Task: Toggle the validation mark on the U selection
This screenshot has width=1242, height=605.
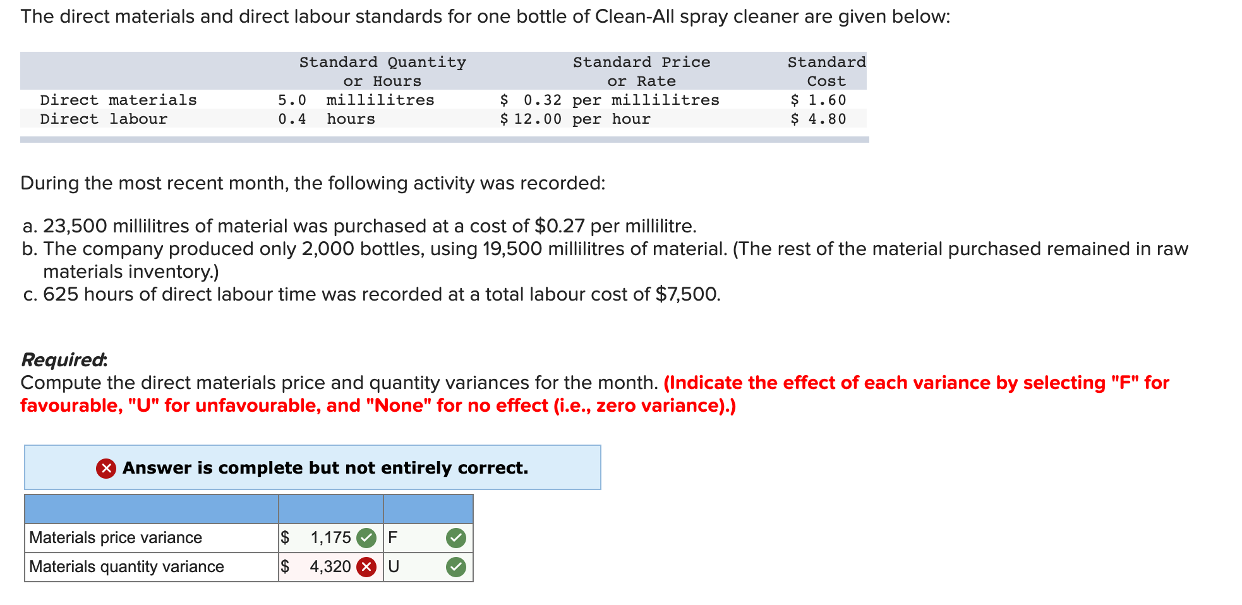Action: click(457, 566)
